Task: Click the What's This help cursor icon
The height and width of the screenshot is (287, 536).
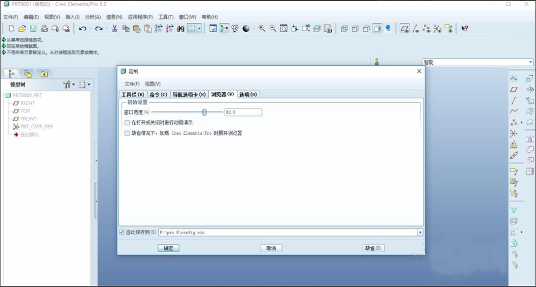Action: 464,29
